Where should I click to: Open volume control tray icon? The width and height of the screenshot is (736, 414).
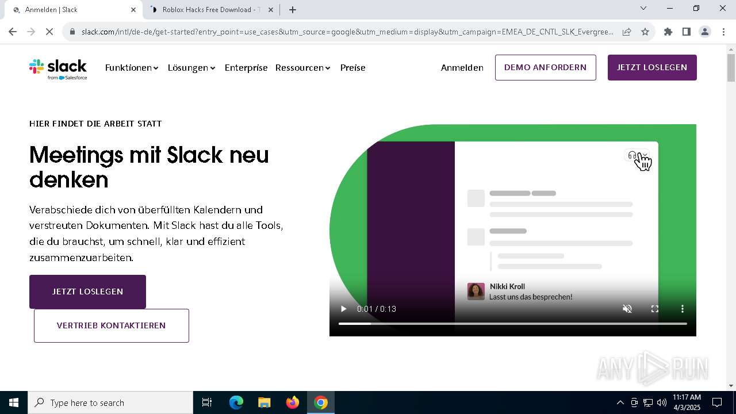tap(662, 402)
